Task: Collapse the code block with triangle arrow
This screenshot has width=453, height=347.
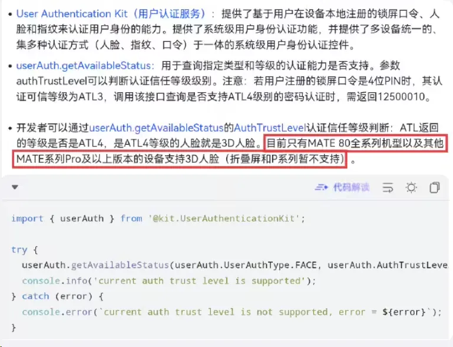Action: pyautogui.click(x=15, y=187)
